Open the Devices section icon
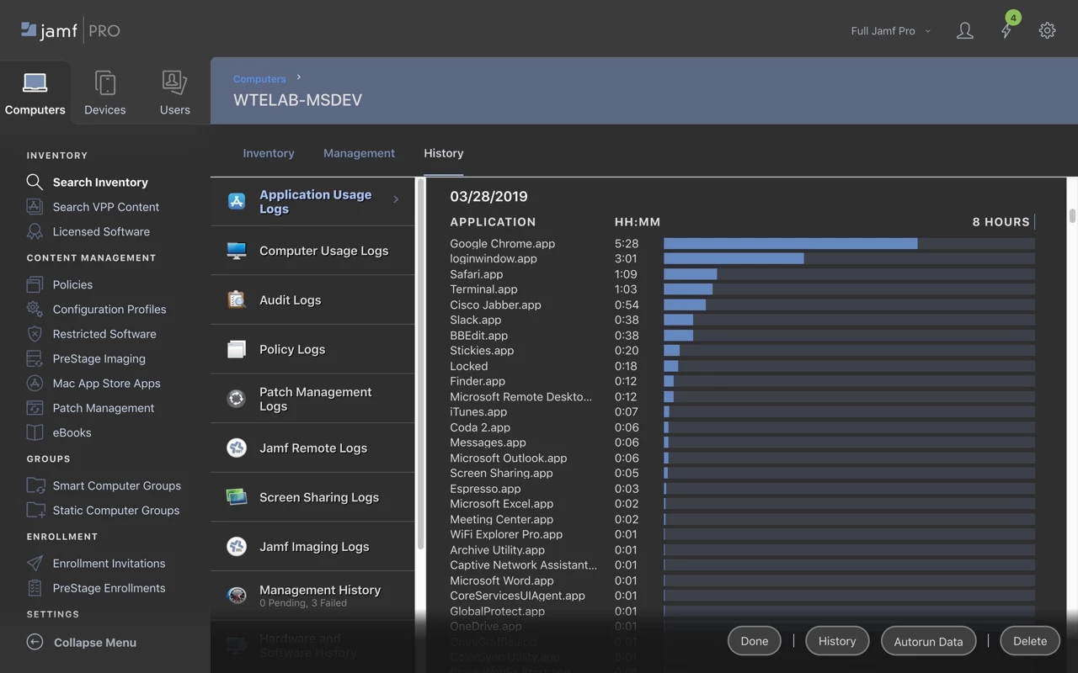This screenshot has height=673, width=1078. (x=105, y=82)
